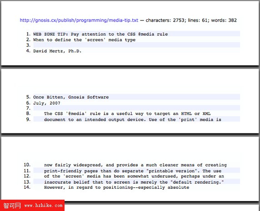260x211 pixels.
Task: Click the empty highlighted line 3
Action: tap(136, 45)
